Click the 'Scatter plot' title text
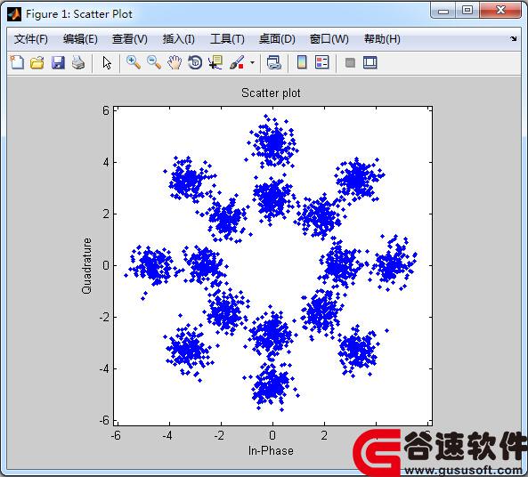Screen dimensions: 528x477 point(271,93)
